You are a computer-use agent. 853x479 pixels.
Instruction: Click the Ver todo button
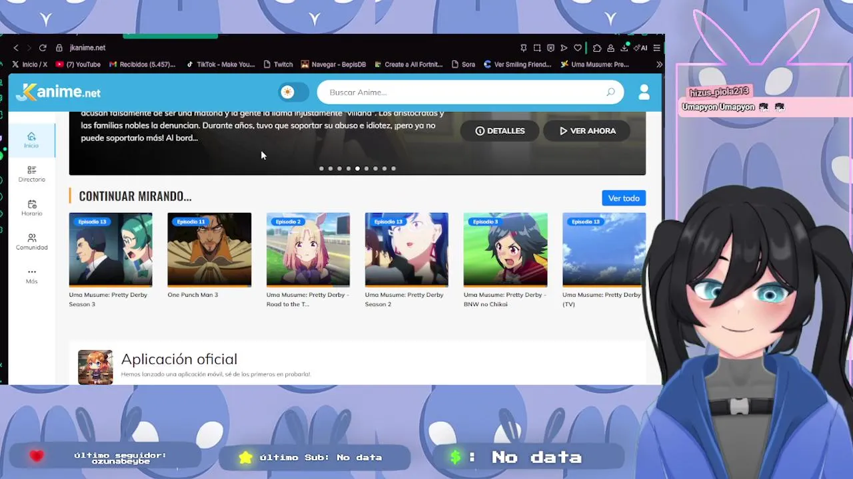pyautogui.click(x=624, y=198)
